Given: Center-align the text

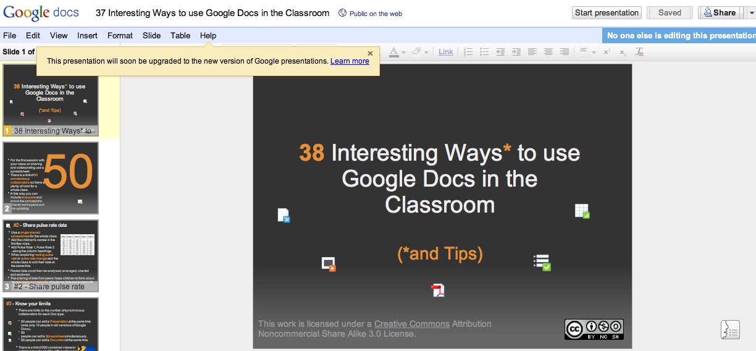Looking at the screenshot, I should 548,52.
